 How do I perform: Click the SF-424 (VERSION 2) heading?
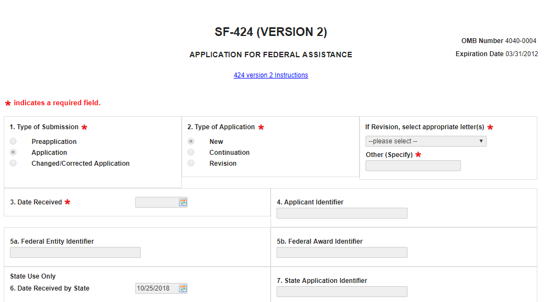click(271, 32)
